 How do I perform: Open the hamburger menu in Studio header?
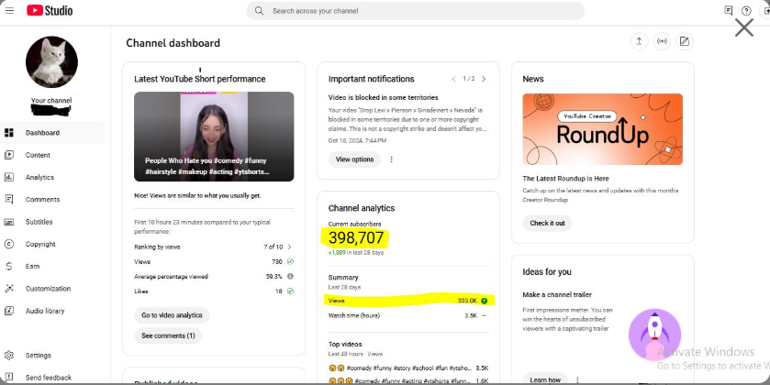(x=9, y=10)
